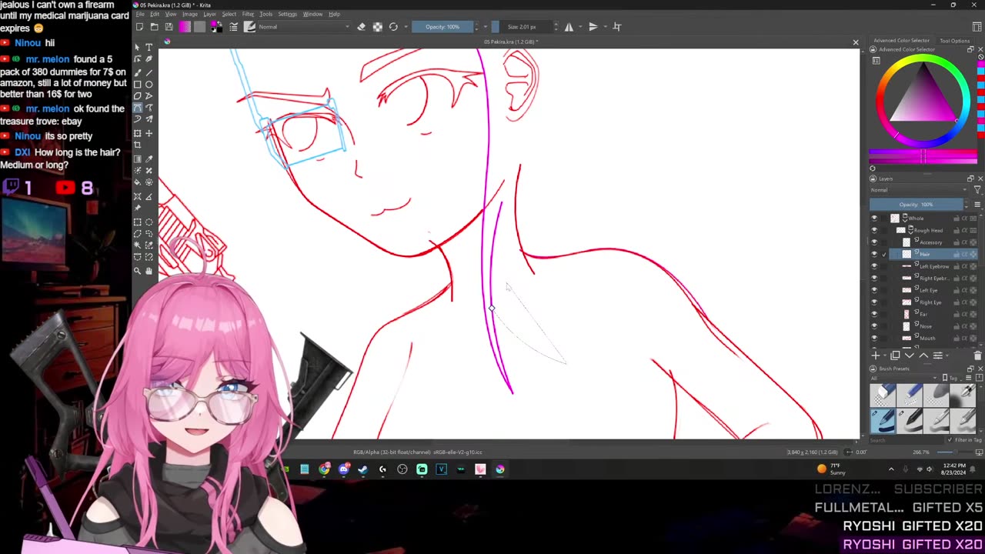Select the Calligraphy tool
Screen dimensions: 985x554
(149, 58)
